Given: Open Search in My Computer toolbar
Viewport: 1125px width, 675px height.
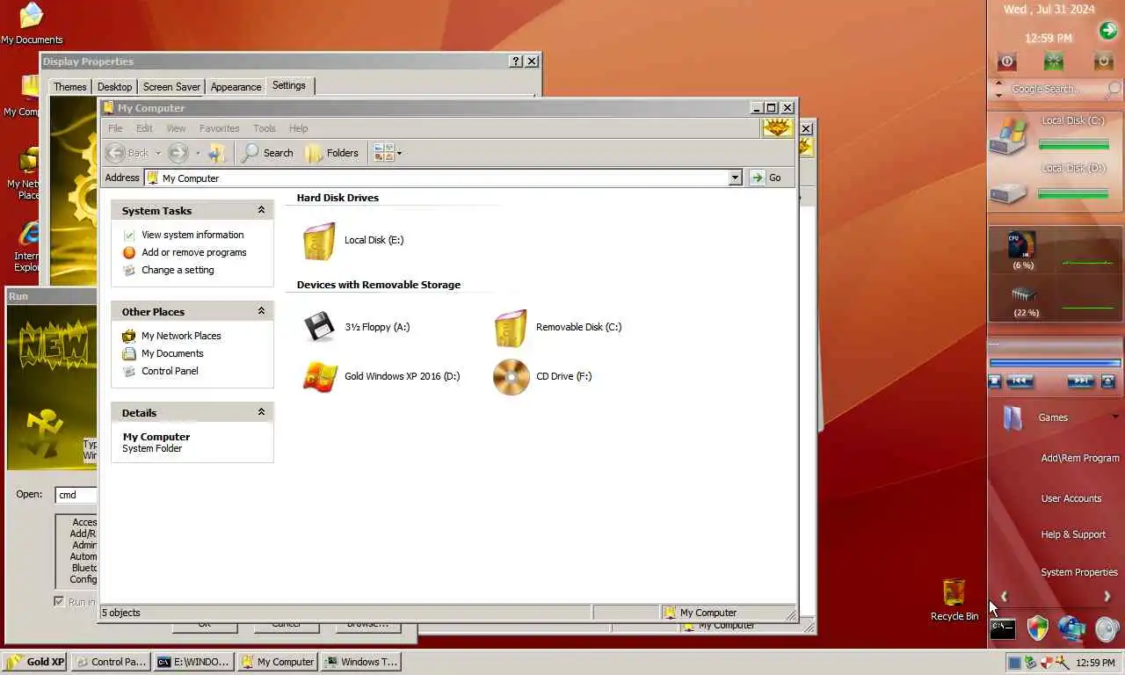Looking at the screenshot, I should 267,153.
